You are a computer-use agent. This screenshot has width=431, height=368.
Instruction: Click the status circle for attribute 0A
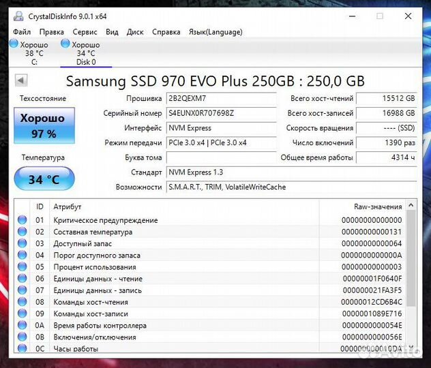pos(23,325)
